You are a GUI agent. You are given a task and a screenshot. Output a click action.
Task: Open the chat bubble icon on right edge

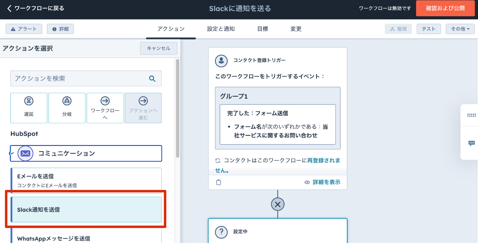tap(472, 143)
